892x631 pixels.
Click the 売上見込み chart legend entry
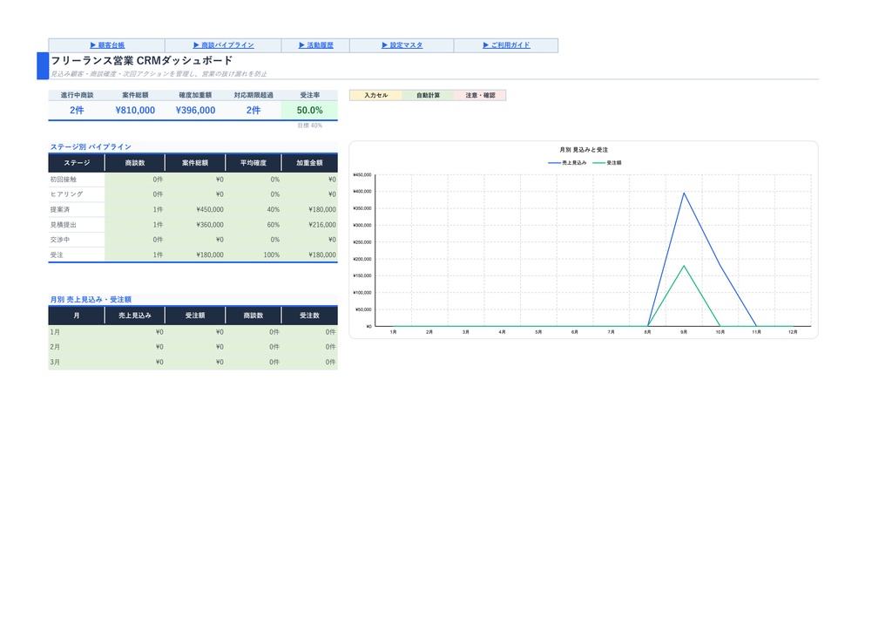pyautogui.click(x=567, y=163)
